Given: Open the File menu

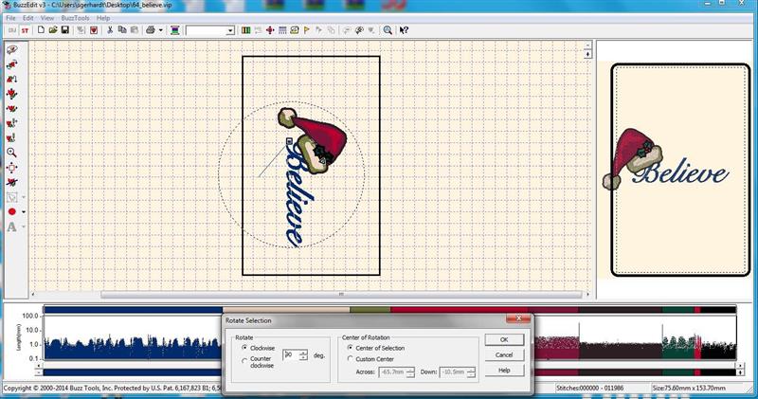Looking at the screenshot, I should (10, 18).
